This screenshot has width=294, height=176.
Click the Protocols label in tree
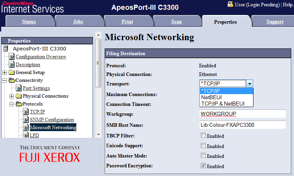(33, 104)
